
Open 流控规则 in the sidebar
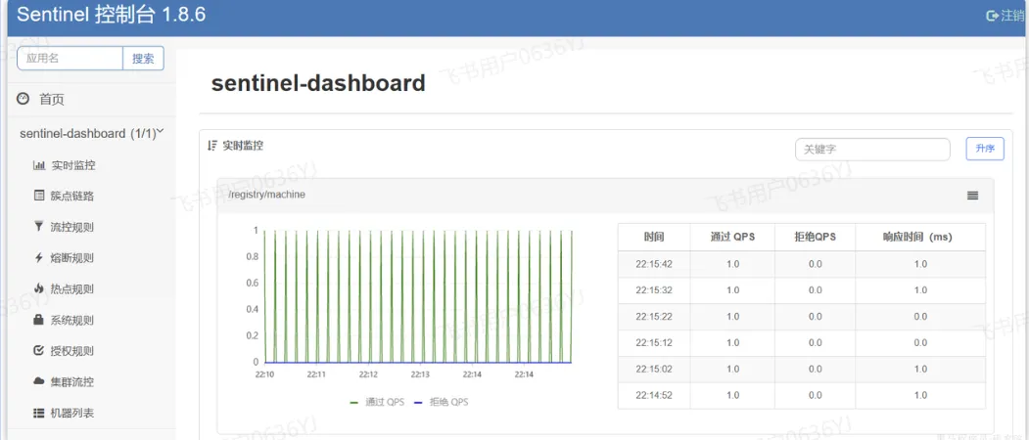pyautogui.click(x=72, y=227)
